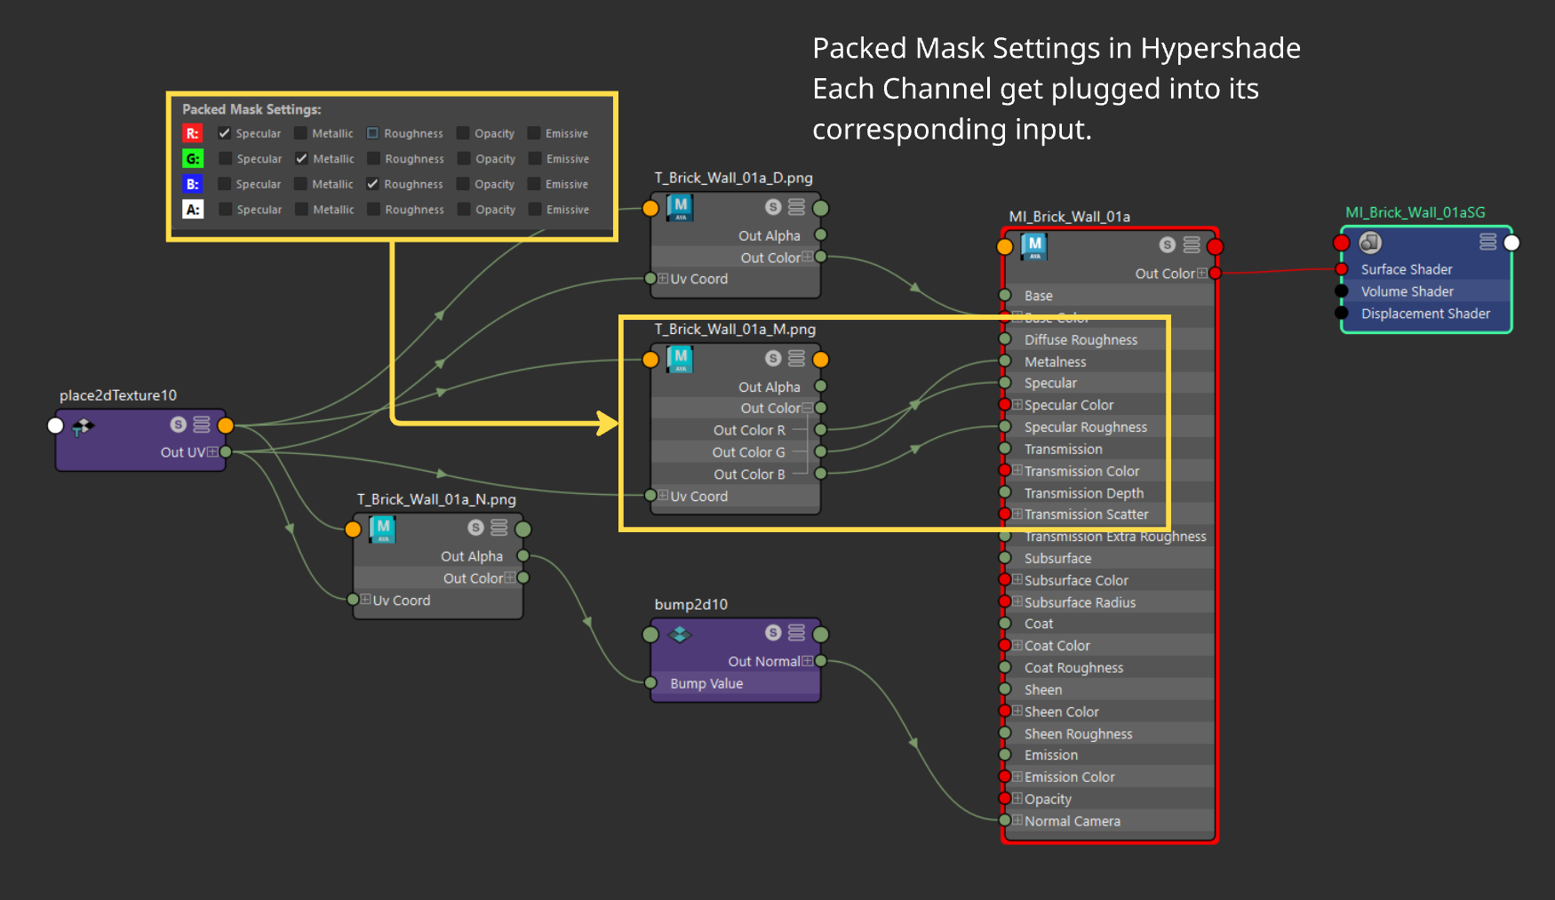Image resolution: width=1555 pixels, height=900 pixels.
Task: Click the bump2d10 node diamond icon
Action: (680, 634)
